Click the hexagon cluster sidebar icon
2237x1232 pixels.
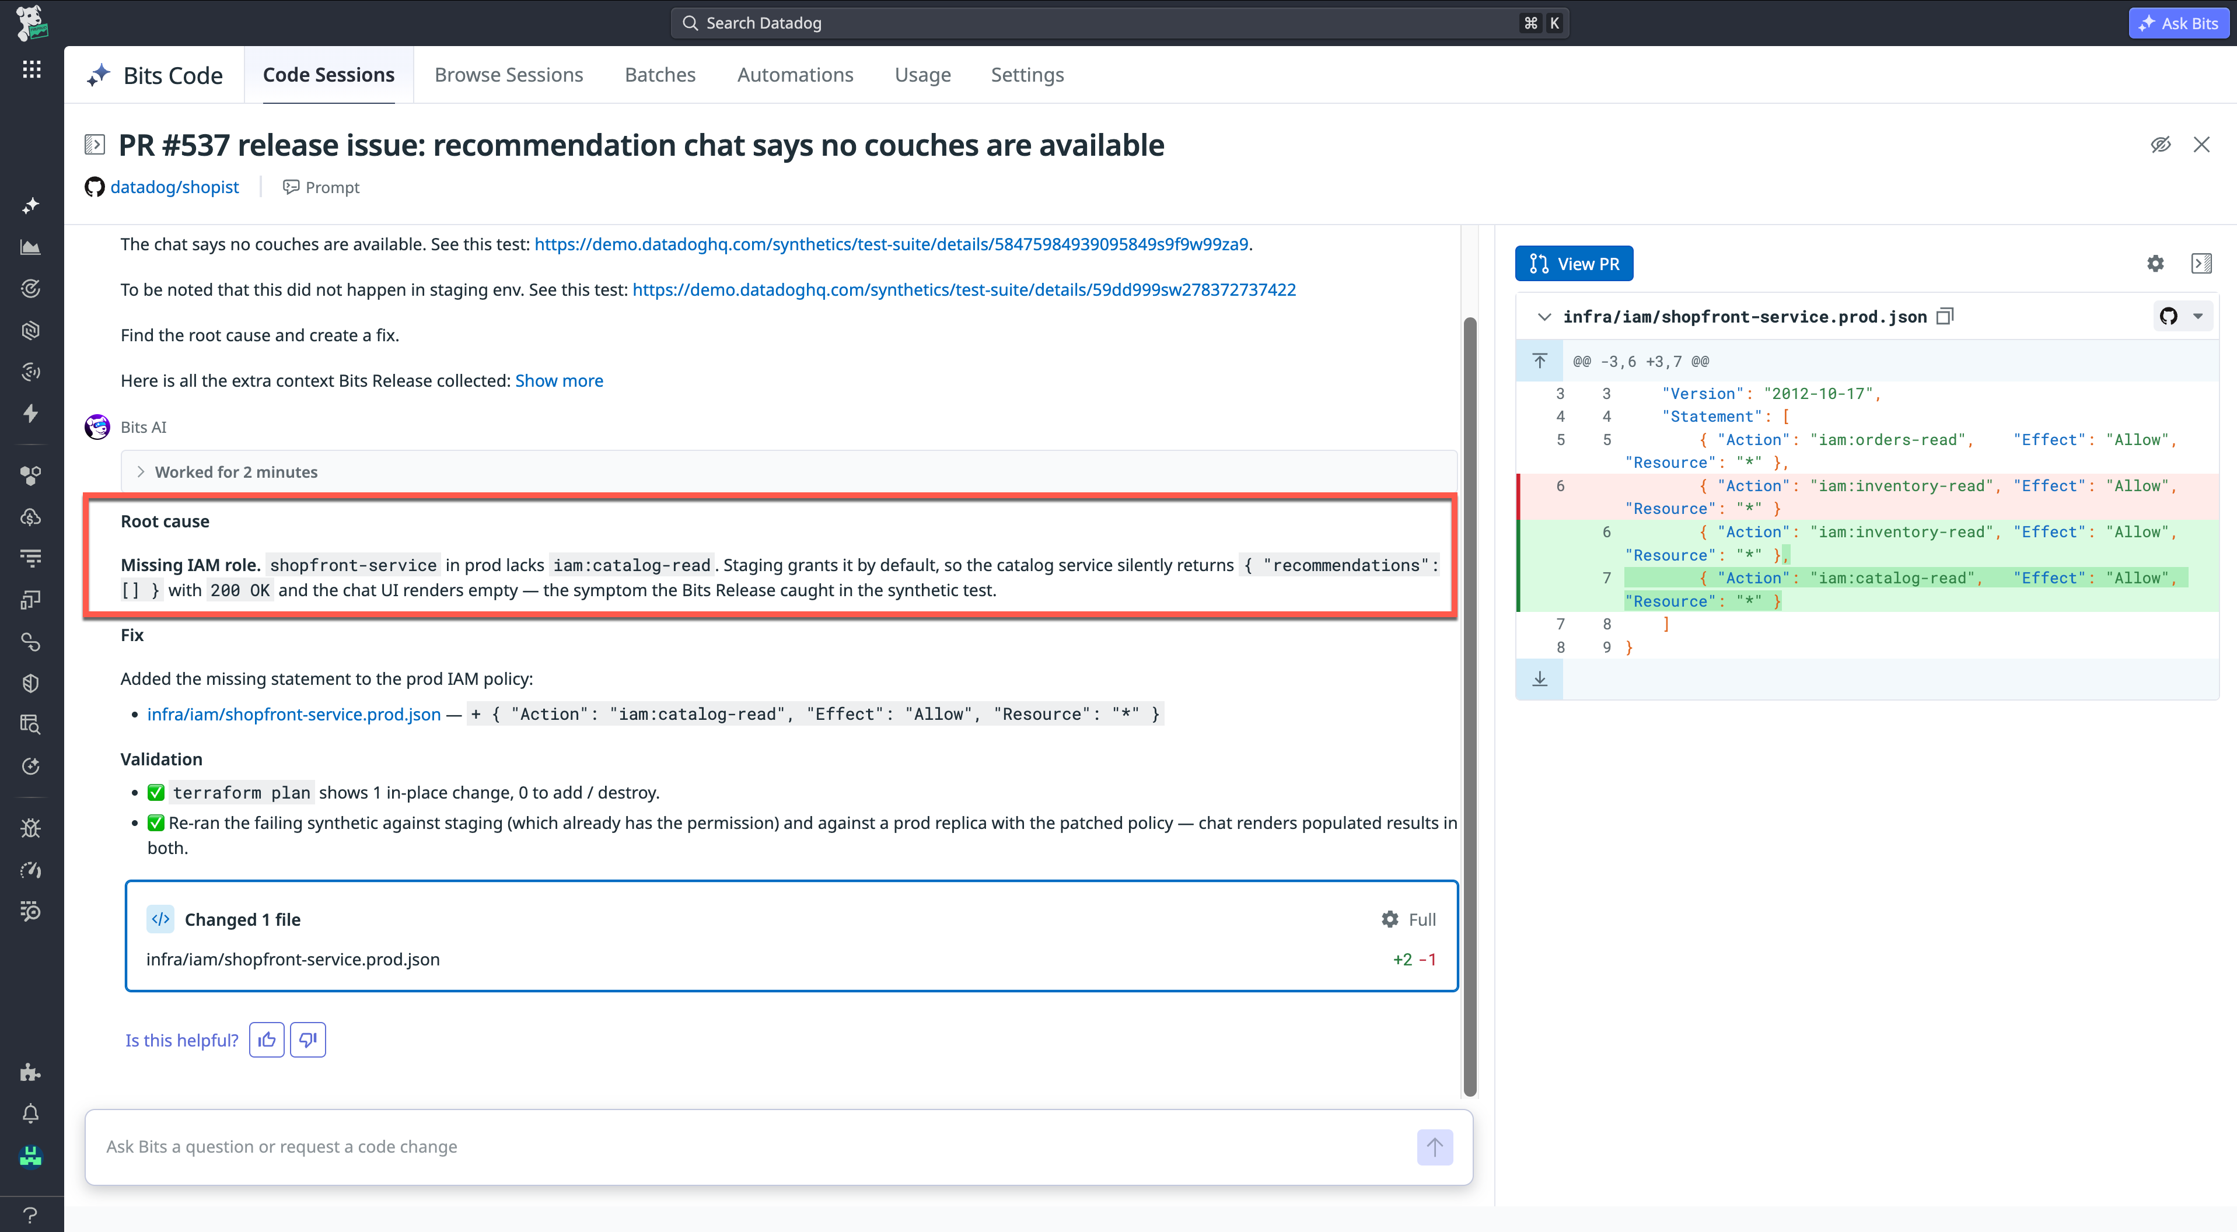(32, 475)
